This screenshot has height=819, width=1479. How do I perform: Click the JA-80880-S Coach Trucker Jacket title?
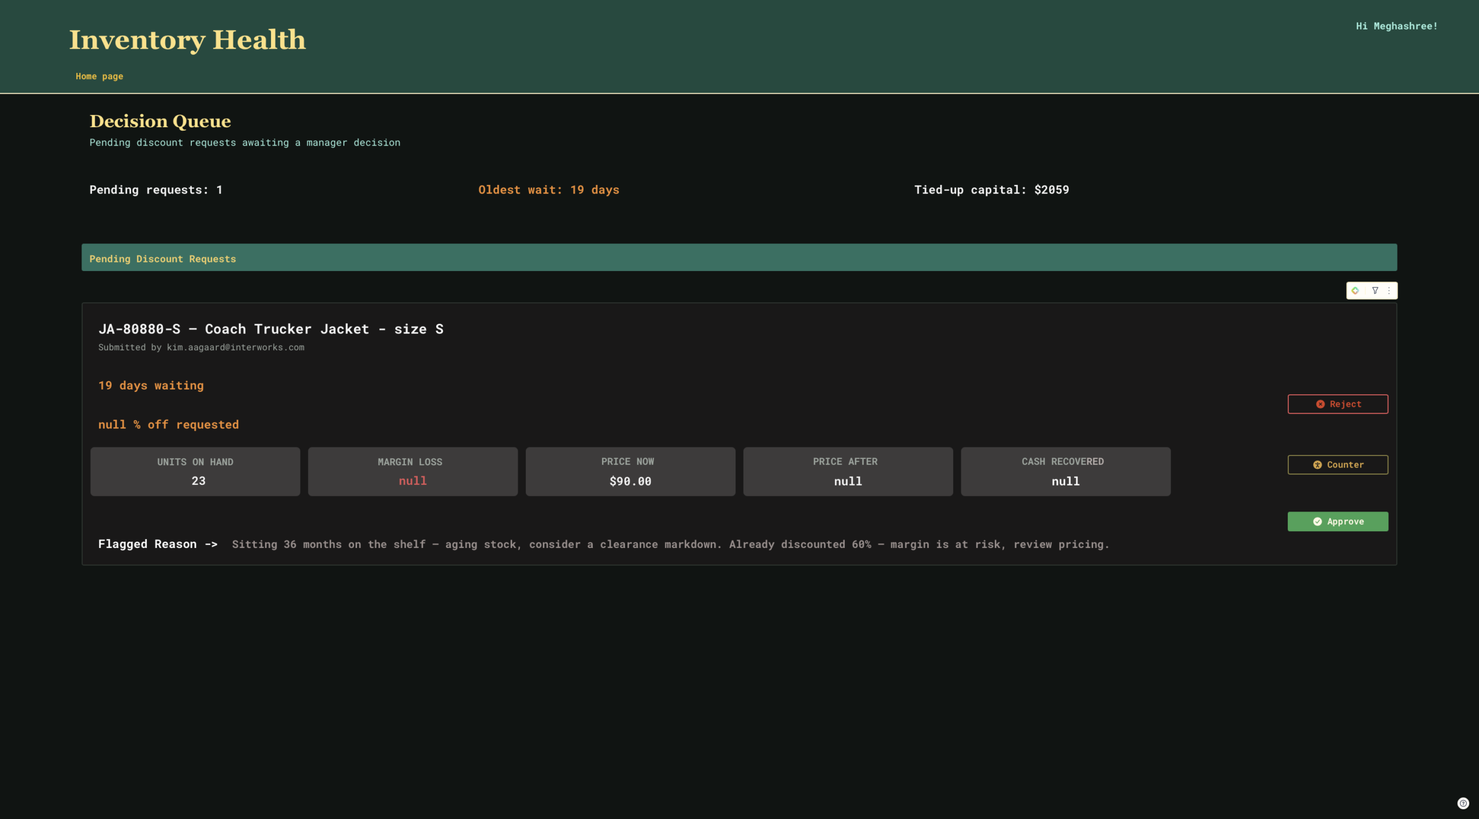[x=271, y=329]
